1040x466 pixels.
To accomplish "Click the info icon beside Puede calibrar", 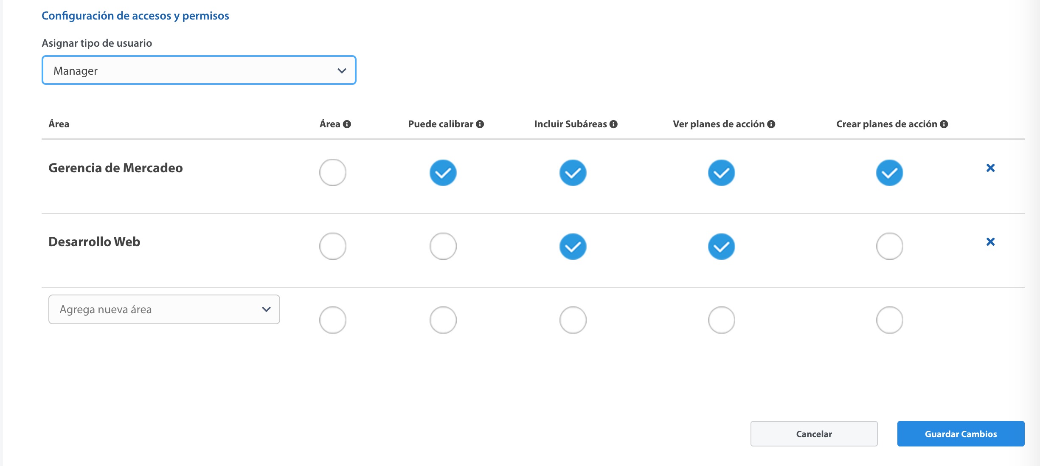I will coord(480,124).
